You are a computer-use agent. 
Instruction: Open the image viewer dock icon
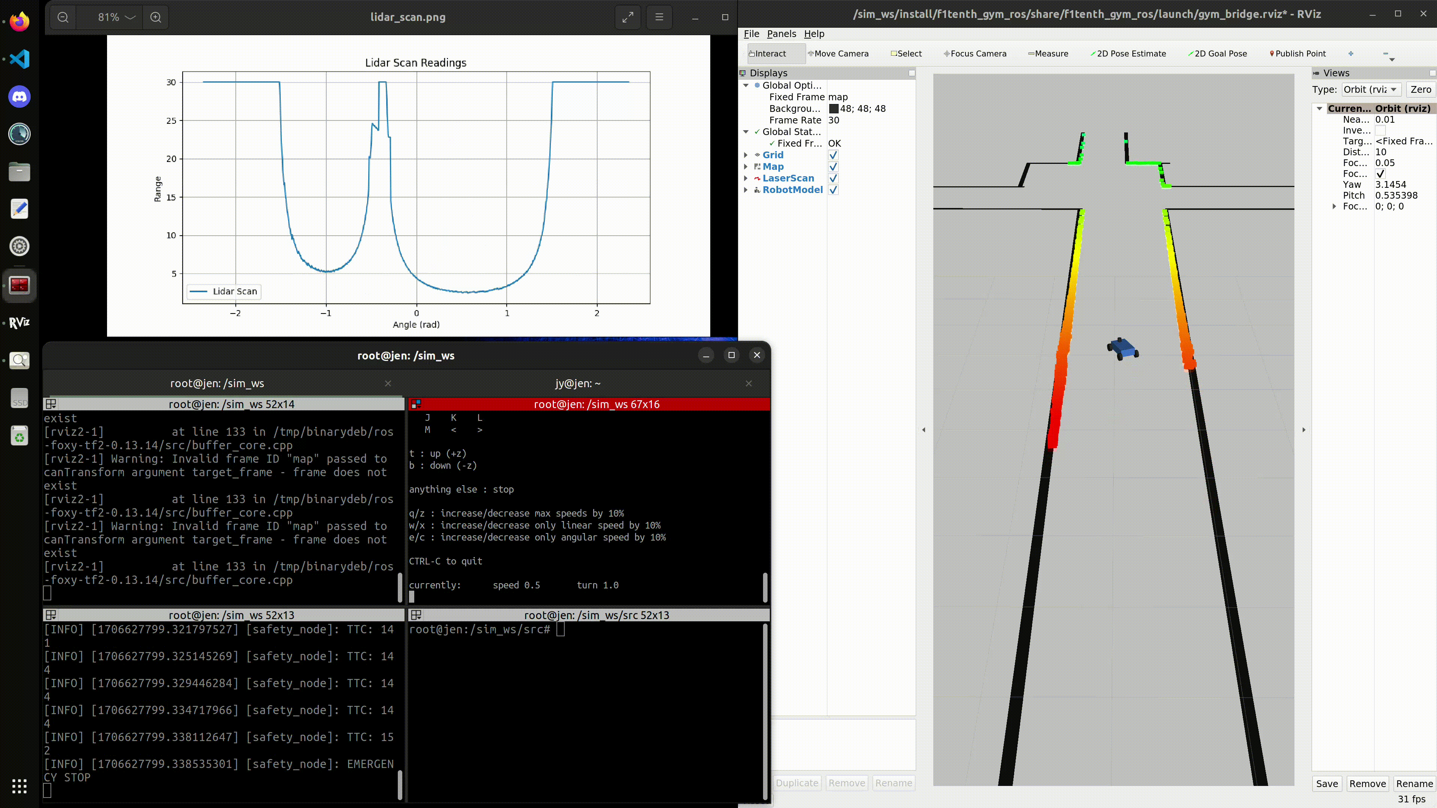19,360
